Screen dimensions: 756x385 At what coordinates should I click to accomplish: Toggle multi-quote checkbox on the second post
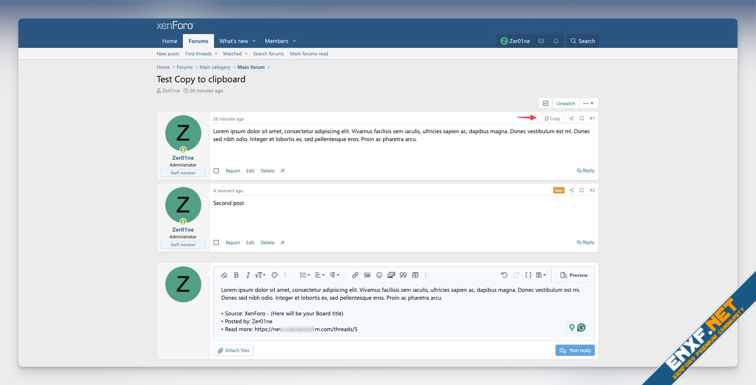pyautogui.click(x=216, y=242)
